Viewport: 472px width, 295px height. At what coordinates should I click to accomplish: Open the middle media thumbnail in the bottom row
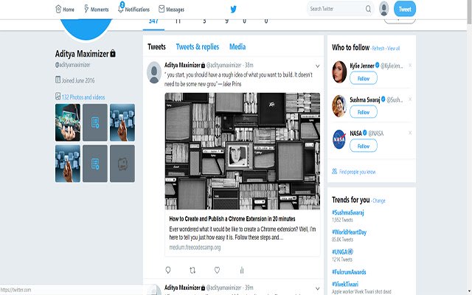click(95, 164)
